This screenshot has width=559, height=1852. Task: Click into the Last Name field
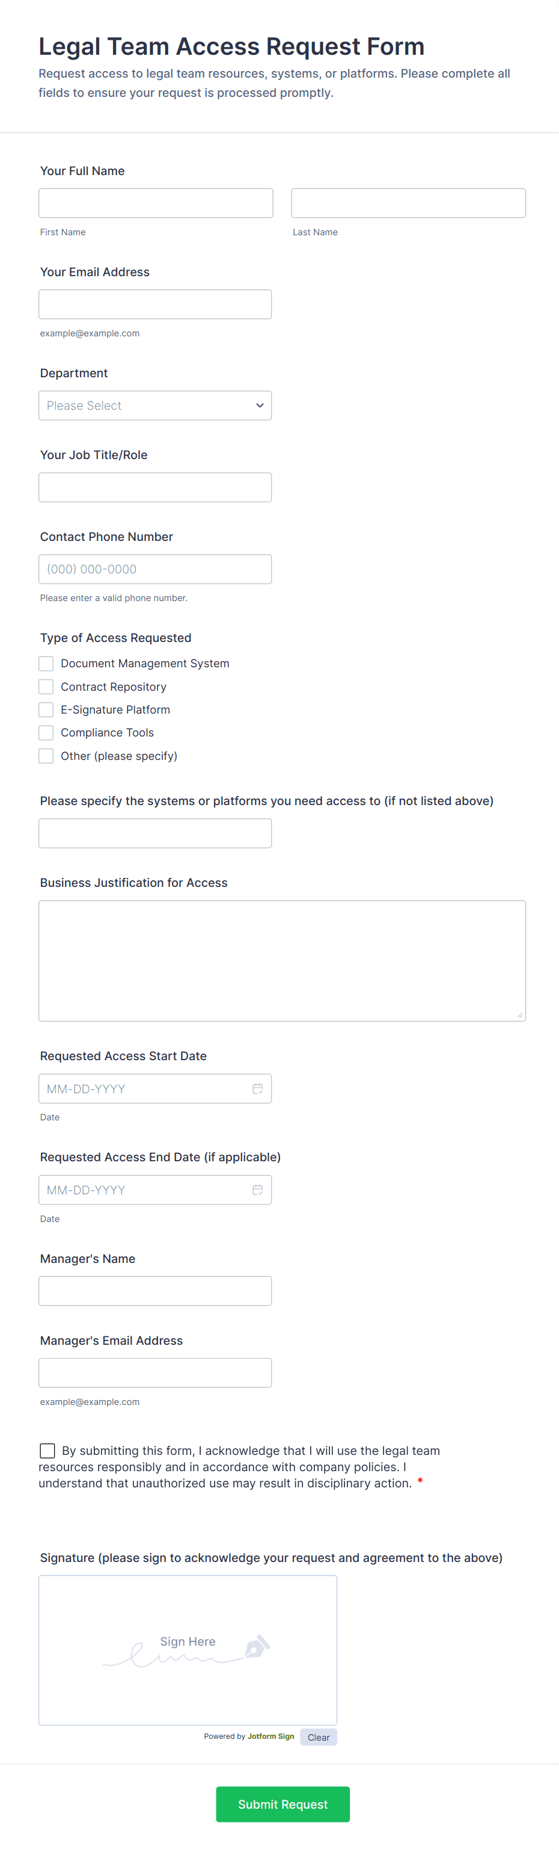coord(408,203)
